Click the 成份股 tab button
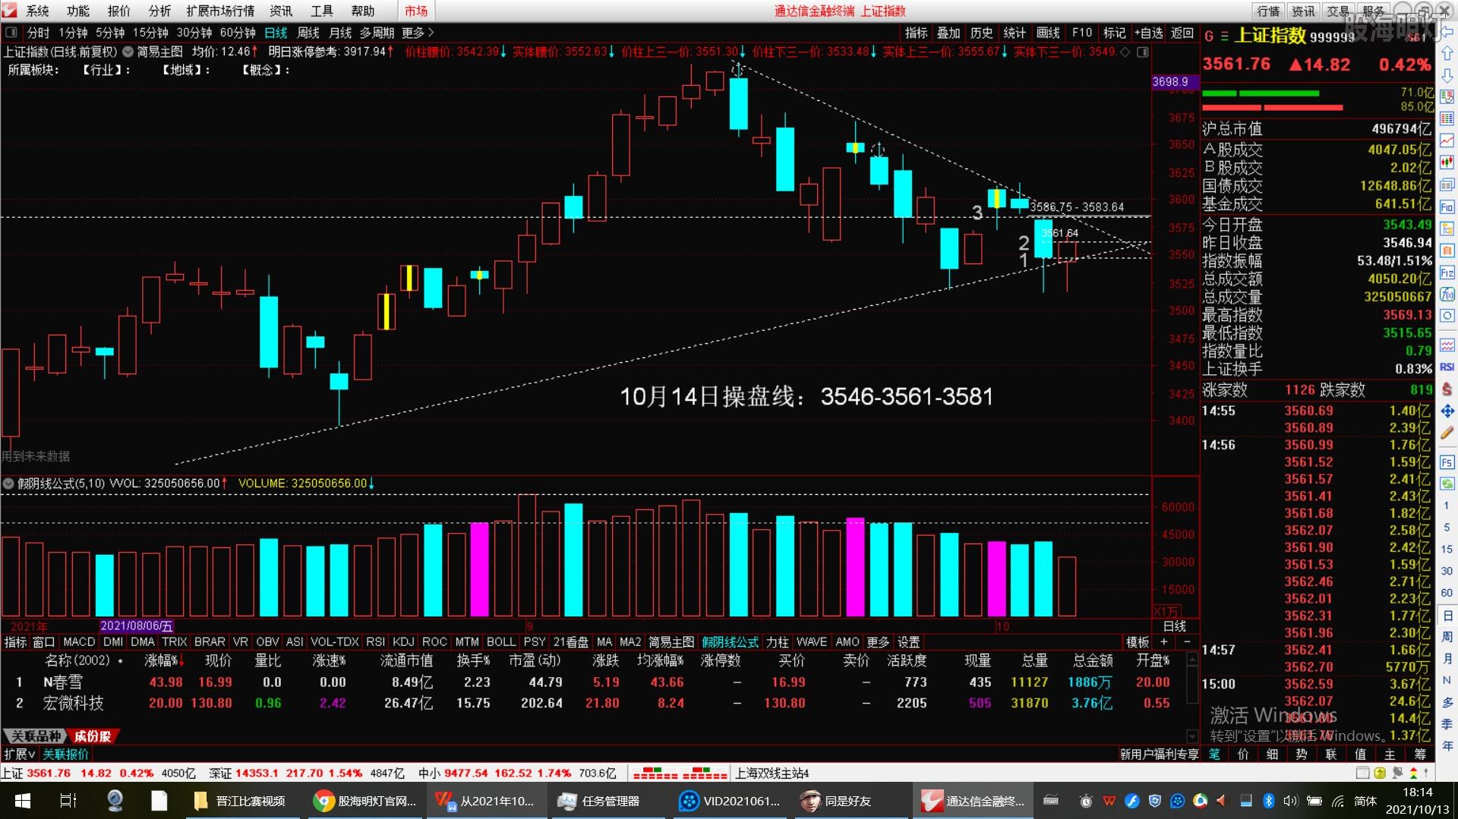The width and height of the screenshot is (1458, 819). pyautogui.click(x=92, y=736)
